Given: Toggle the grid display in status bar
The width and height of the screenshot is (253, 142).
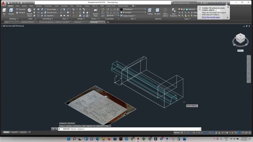Looking at the screenshot, I should click(182, 133).
